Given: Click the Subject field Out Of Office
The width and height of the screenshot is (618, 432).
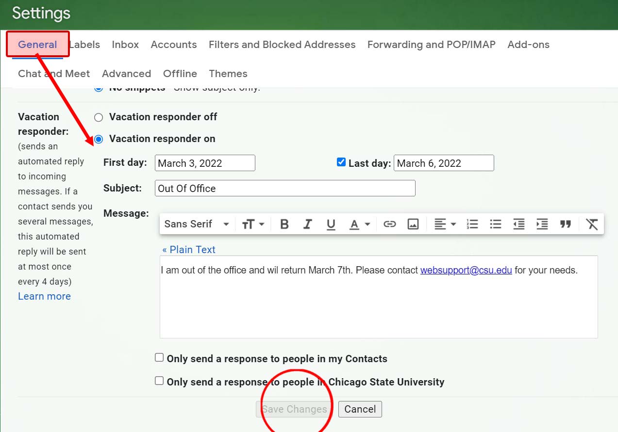Looking at the screenshot, I should [x=285, y=188].
